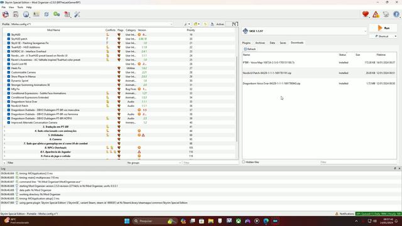The image size is (402, 226).
Task: Open Microsoft Edge icon on taskbar
Action: (x=266, y=221)
